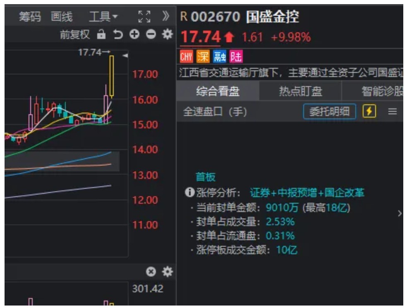Viewport: 407px width, 308px height.
Task: Change the 前复权 price adjustment mode
Action: click(75, 35)
